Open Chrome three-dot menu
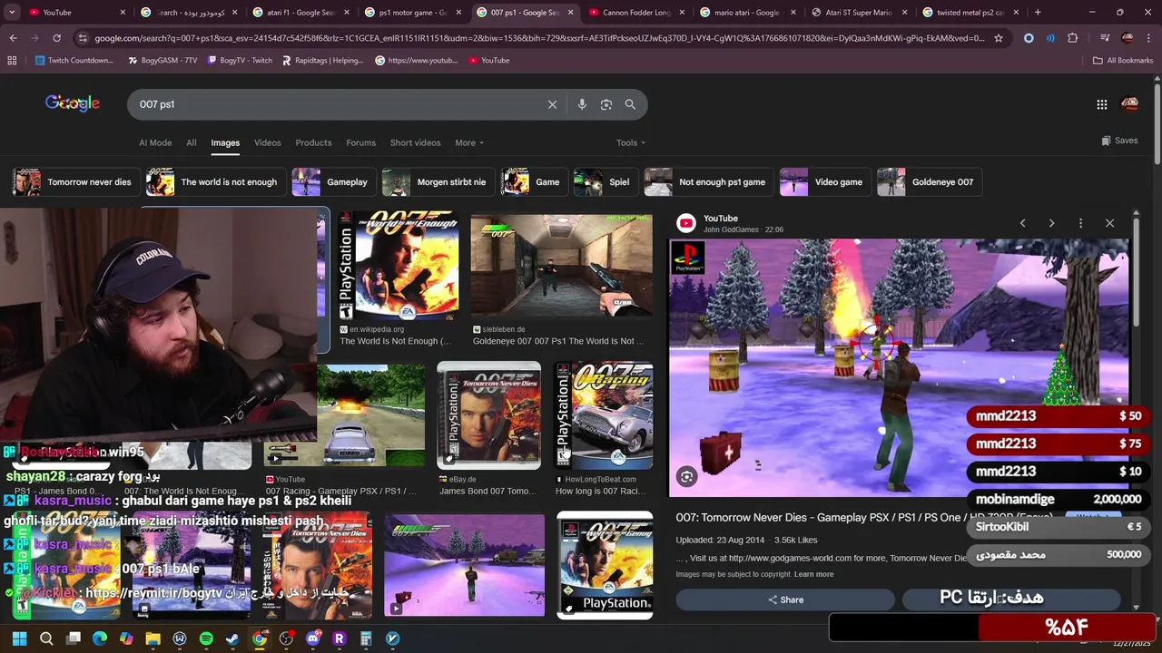Viewport: 1162px width, 653px height. point(1149,38)
